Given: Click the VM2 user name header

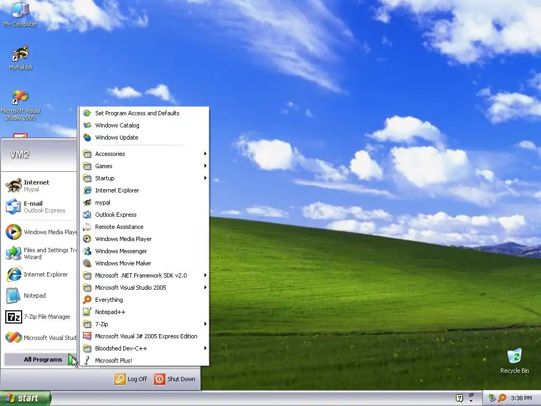Looking at the screenshot, I should (x=20, y=154).
